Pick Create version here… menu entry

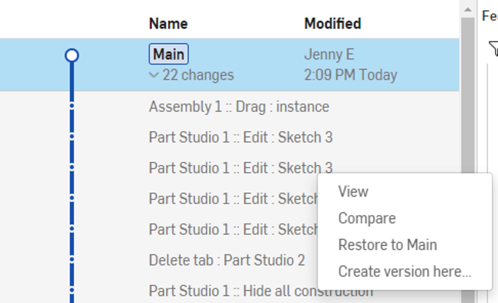click(404, 271)
